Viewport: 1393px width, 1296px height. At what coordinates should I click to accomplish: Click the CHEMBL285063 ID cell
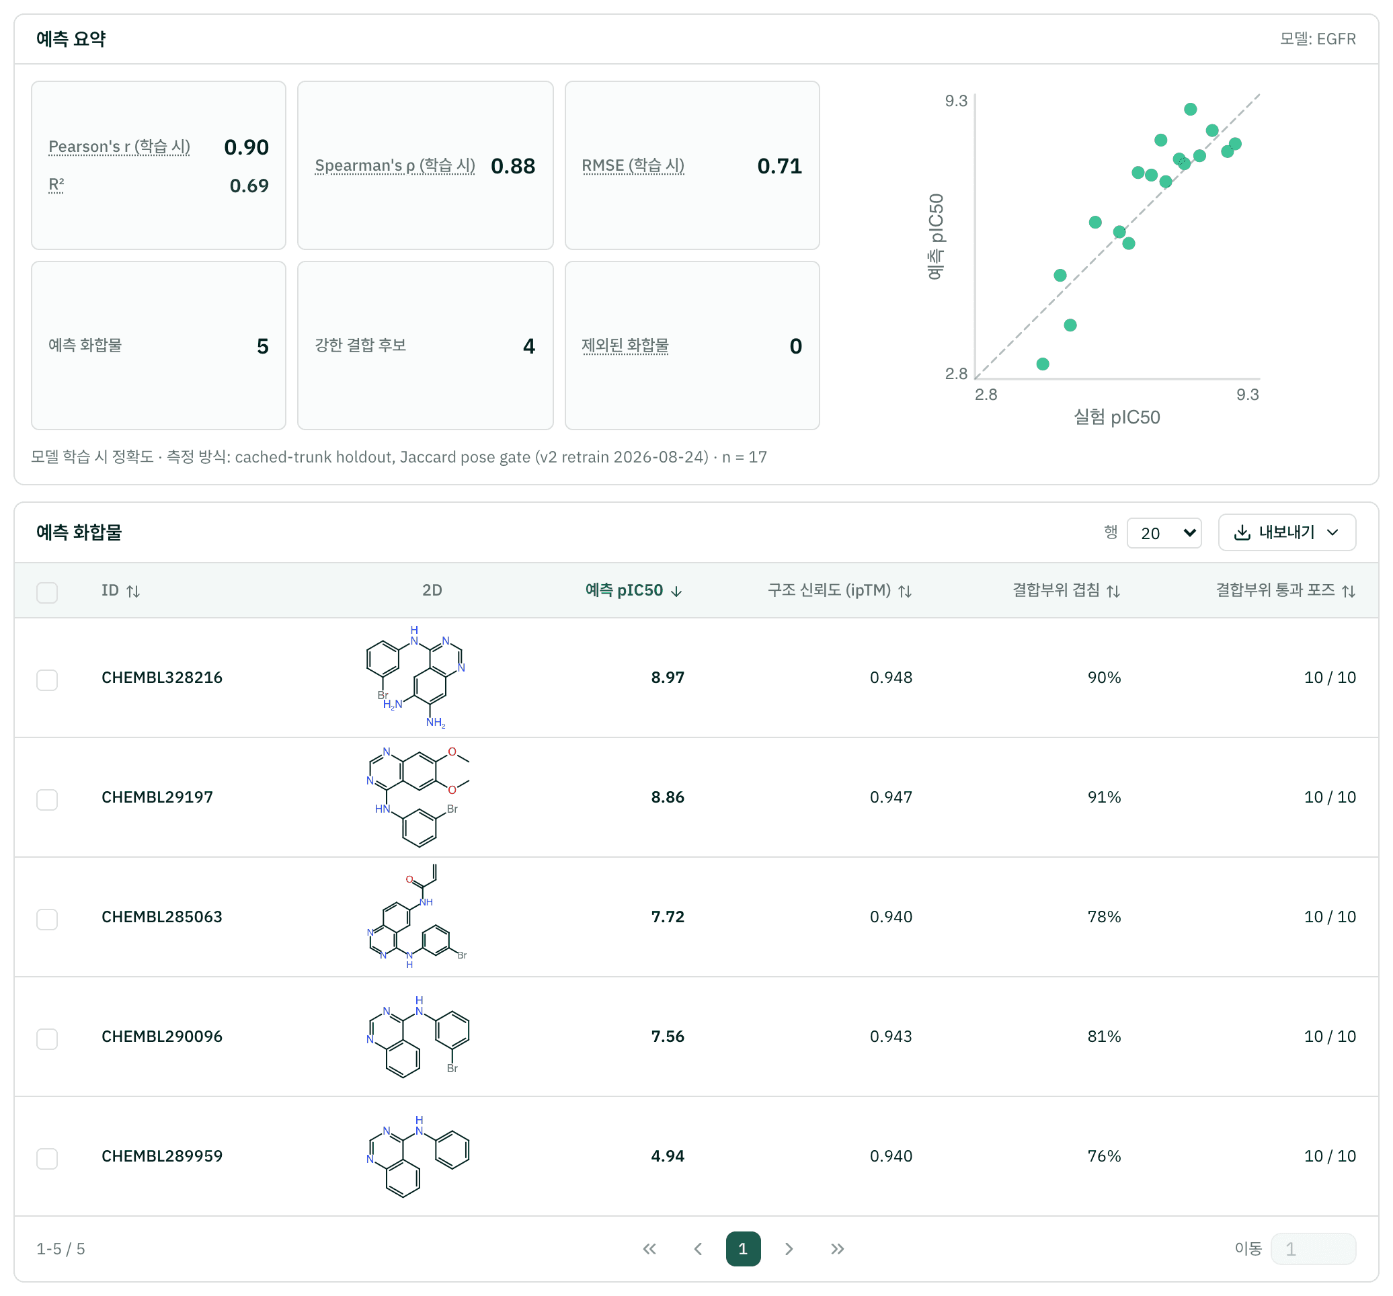point(162,917)
